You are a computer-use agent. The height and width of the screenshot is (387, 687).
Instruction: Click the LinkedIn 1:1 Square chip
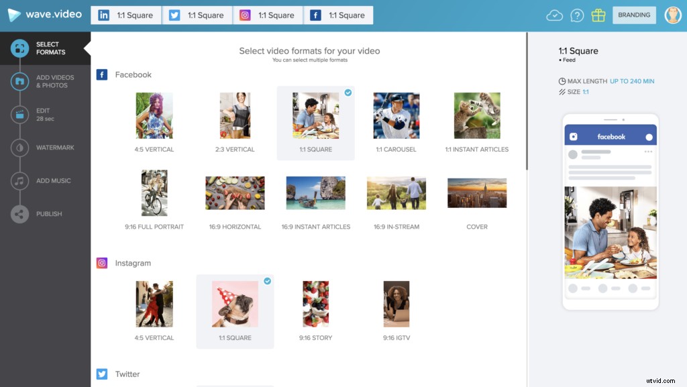[x=125, y=15]
